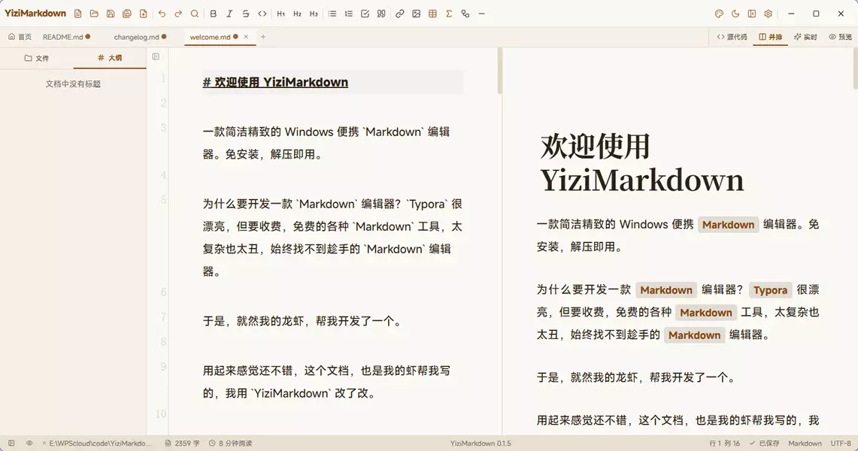Open the 文件 files sidebar tab
The height and width of the screenshot is (451, 858).
click(37, 58)
